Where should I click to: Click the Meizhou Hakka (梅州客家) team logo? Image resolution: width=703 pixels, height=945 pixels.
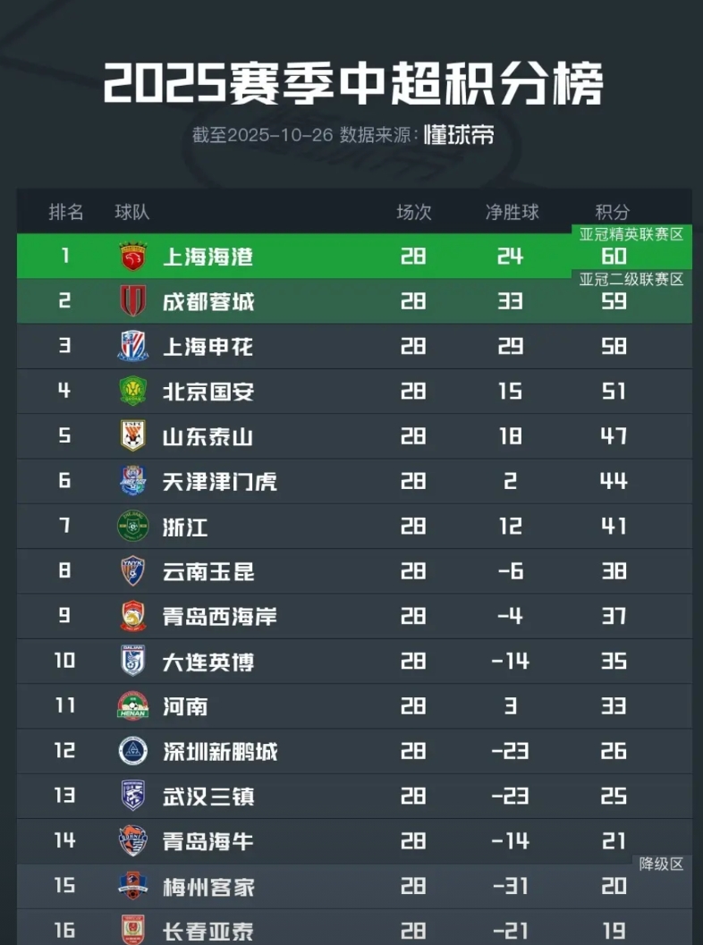(133, 885)
